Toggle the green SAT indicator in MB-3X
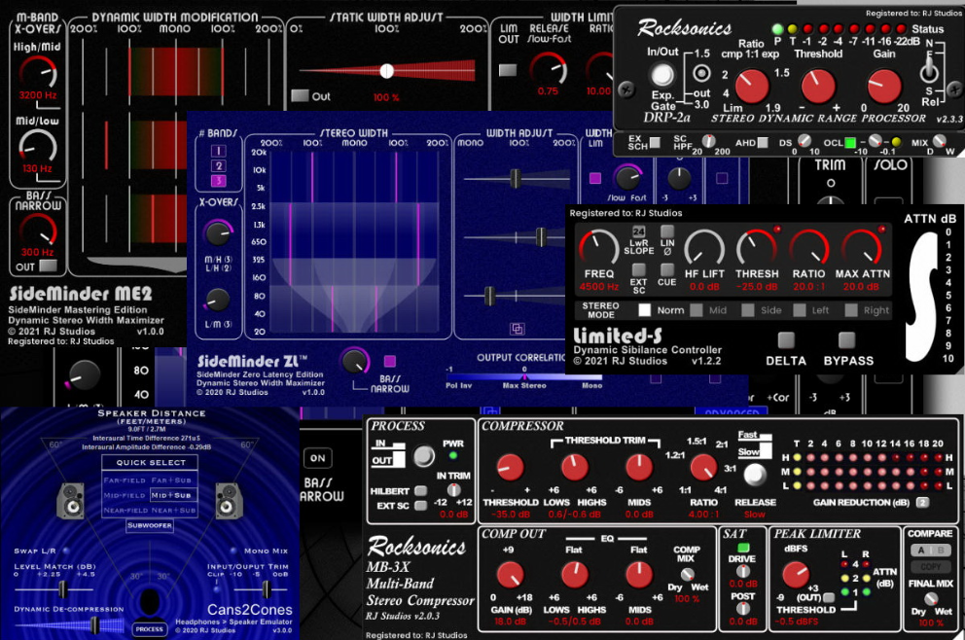965x640 pixels. [x=743, y=547]
